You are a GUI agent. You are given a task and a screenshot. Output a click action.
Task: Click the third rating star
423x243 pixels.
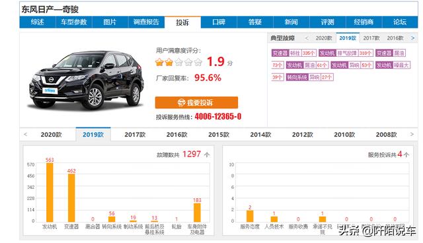[179, 63]
